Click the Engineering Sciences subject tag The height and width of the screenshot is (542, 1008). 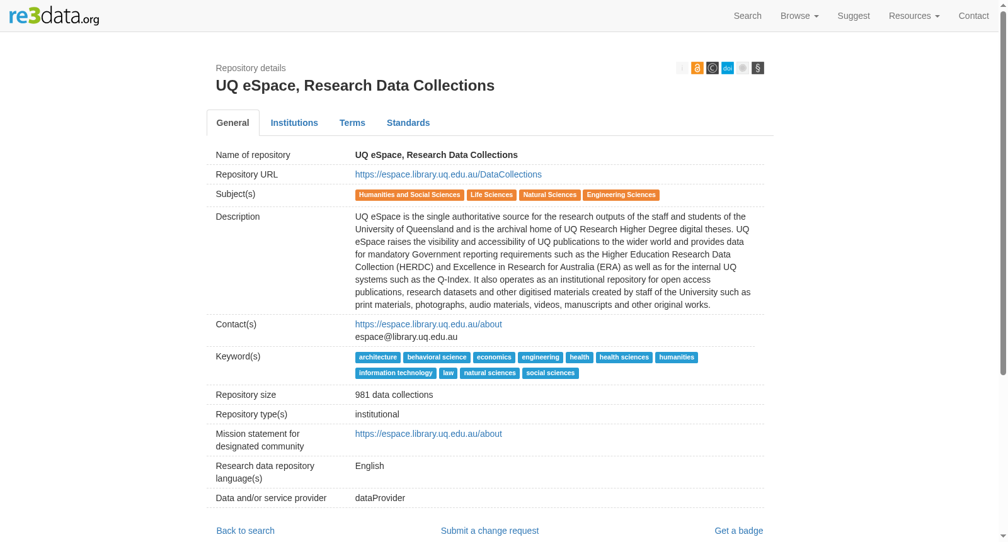(x=621, y=195)
